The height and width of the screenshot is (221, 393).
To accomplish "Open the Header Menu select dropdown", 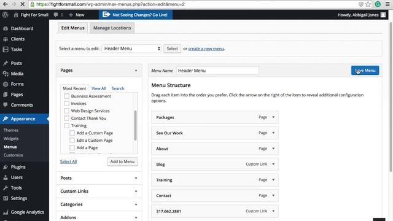I will [131, 48].
